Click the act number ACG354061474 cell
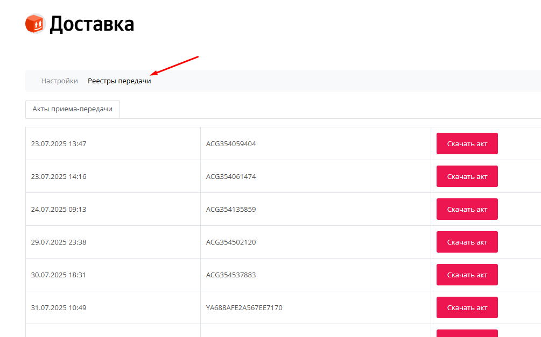The width and height of the screenshot is (541, 337). 315,176
